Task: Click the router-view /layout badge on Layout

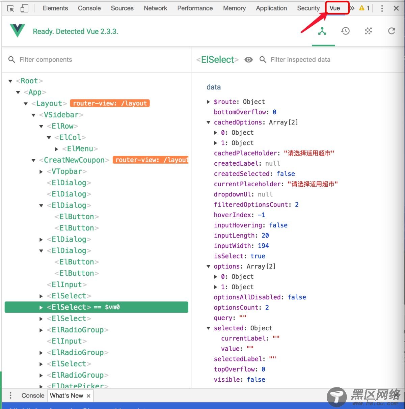Action: [x=110, y=103]
